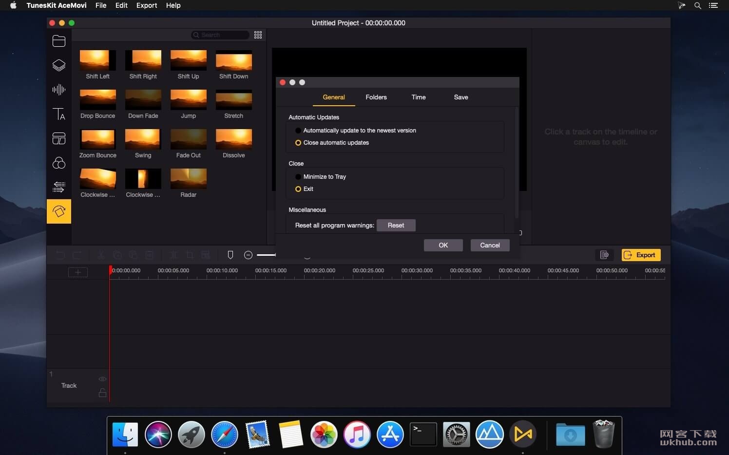The height and width of the screenshot is (455, 729).
Task: Open the record settings icon beside Export
Action: (x=604, y=255)
